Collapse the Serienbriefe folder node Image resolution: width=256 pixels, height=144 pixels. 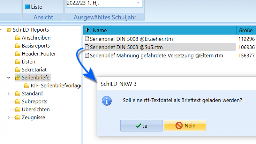point(9,78)
